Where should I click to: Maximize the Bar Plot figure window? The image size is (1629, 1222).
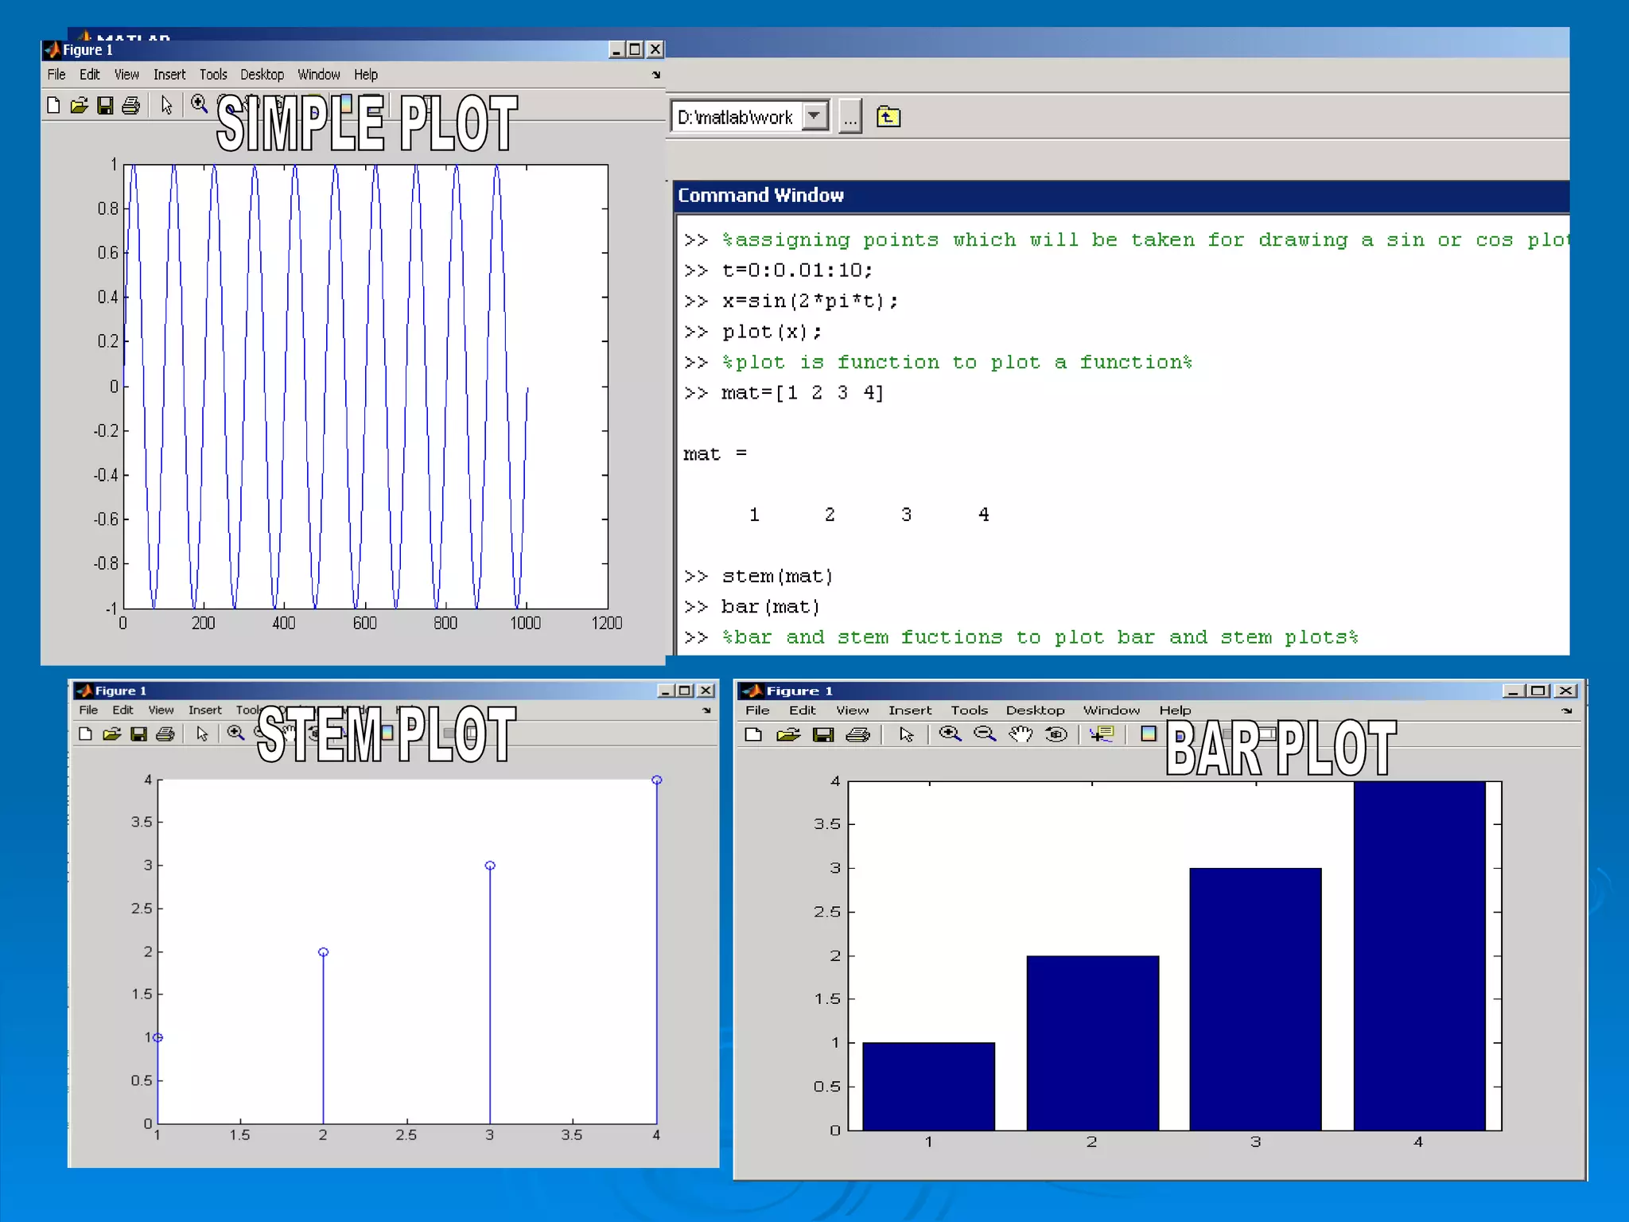pos(1538,691)
